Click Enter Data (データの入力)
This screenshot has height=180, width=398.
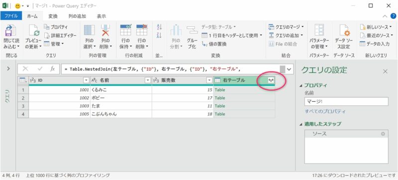click(375, 44)
